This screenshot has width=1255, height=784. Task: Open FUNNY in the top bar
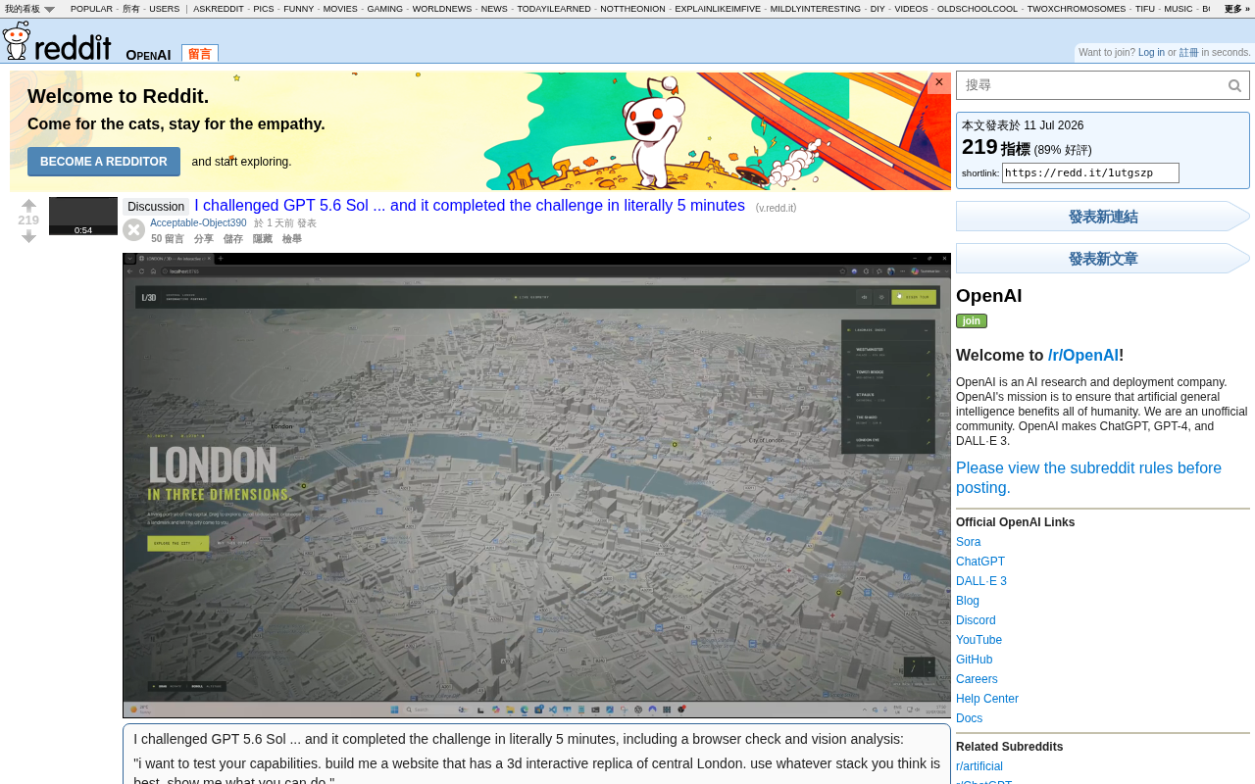point(299,9)
